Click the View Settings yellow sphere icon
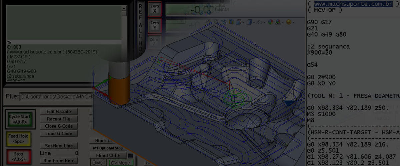The height and width of the screenshot is (166, 400). click(x=289, y=22)
